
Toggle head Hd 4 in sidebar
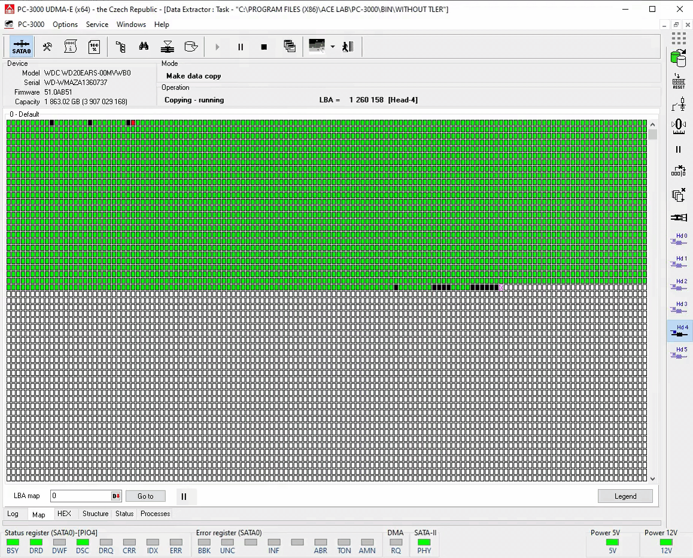click(x=680, y=330)
